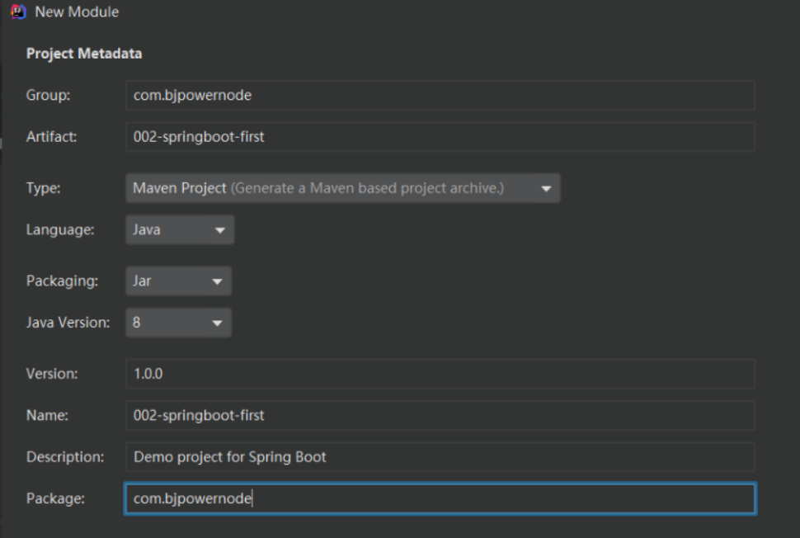
Task: Expand the Java Version dropdown showing 8
Action: [x=178, y=323]
